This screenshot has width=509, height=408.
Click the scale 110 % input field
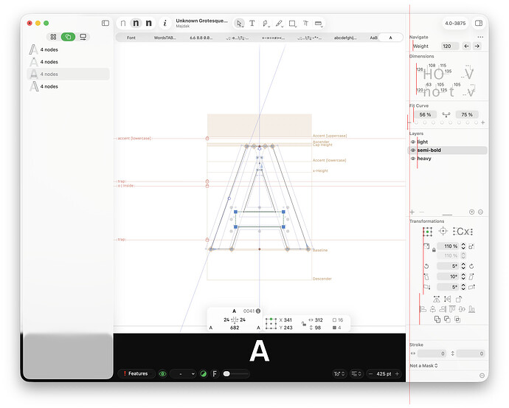[x=448, y=246]
